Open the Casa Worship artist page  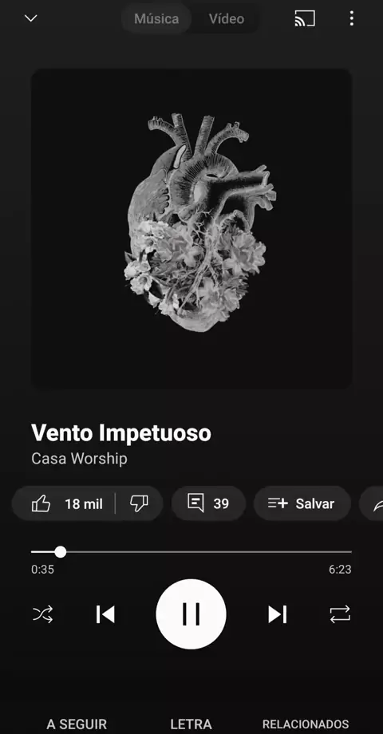pyautogui.click(x=79, y=458)
